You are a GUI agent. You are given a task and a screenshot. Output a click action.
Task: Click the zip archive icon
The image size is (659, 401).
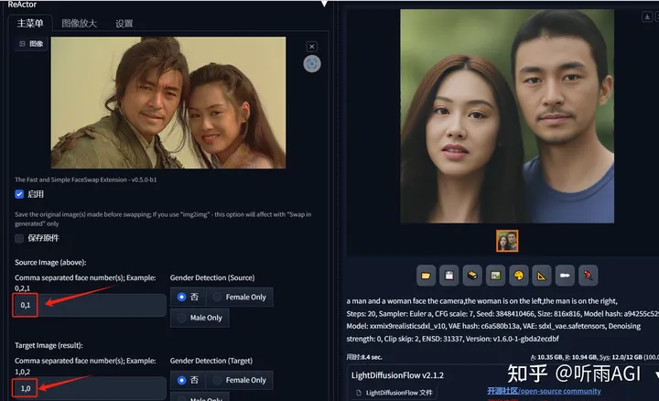(x=472, y=276)
